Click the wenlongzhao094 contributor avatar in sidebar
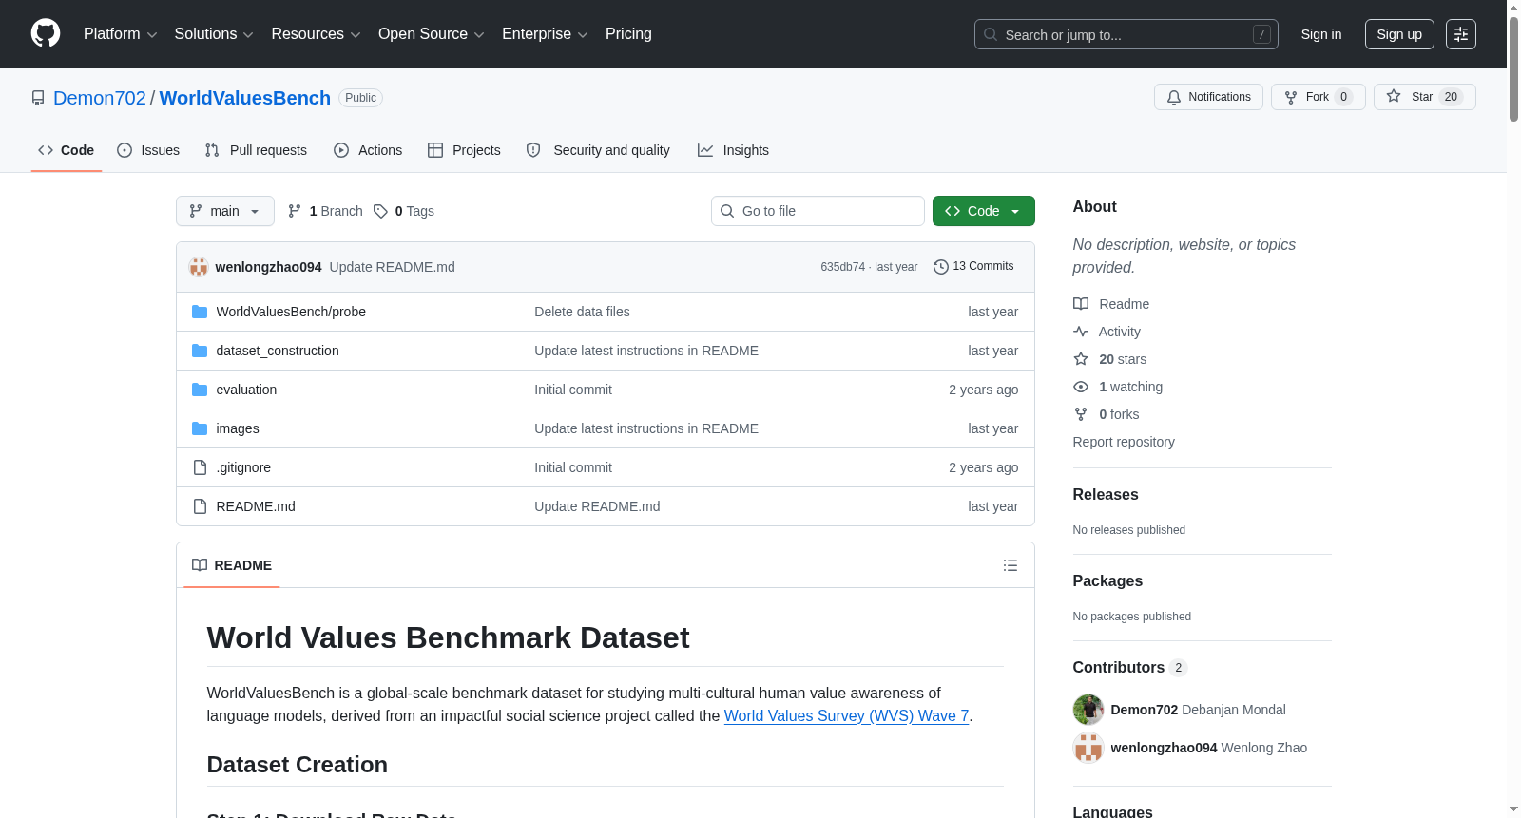1521x818 pixels. (x=1088, y=748)
